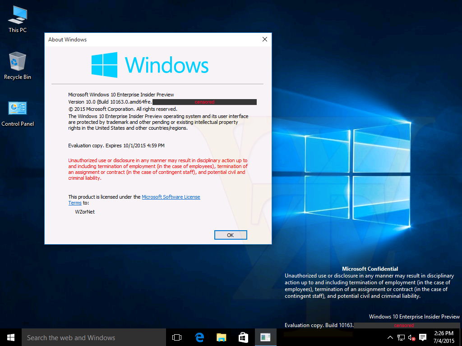
Task: Click the © 2015 Microsoft Corporation line
Action: pos(123,109)
